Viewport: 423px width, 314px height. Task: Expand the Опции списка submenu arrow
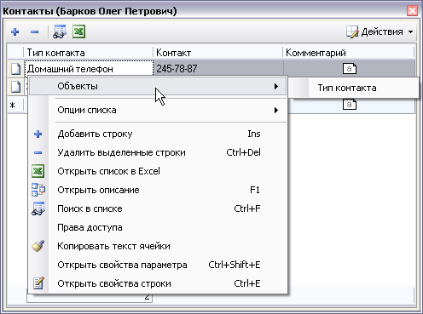pyautogui.click(x=276, y=110)
